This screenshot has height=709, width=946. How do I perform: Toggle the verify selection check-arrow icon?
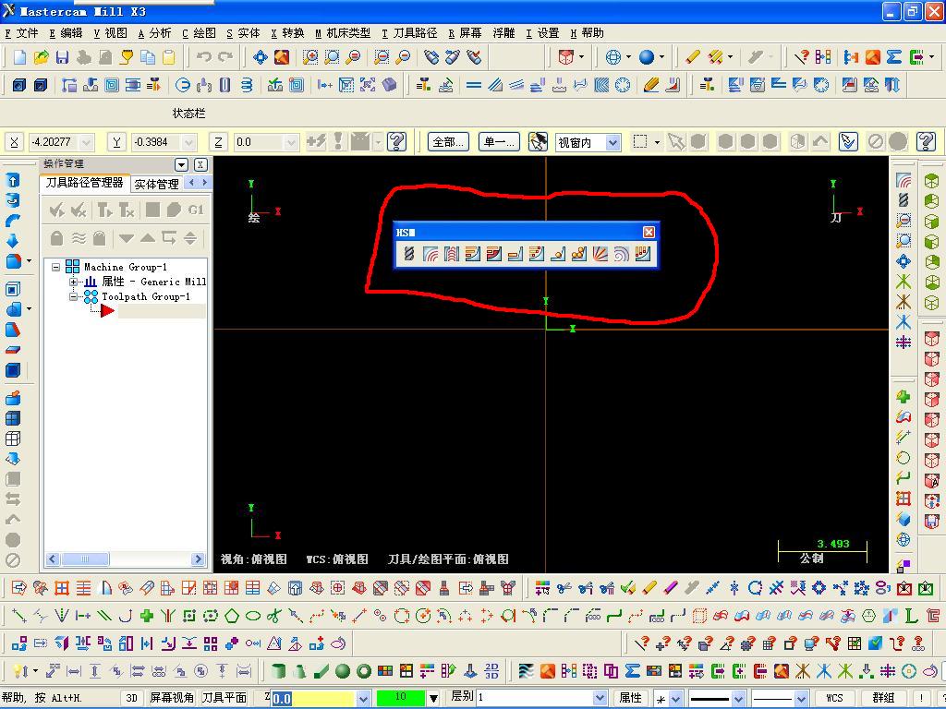848,141
